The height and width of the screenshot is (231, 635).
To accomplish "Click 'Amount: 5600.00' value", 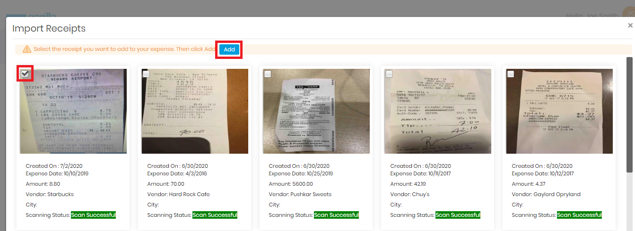I will [291, 184].
